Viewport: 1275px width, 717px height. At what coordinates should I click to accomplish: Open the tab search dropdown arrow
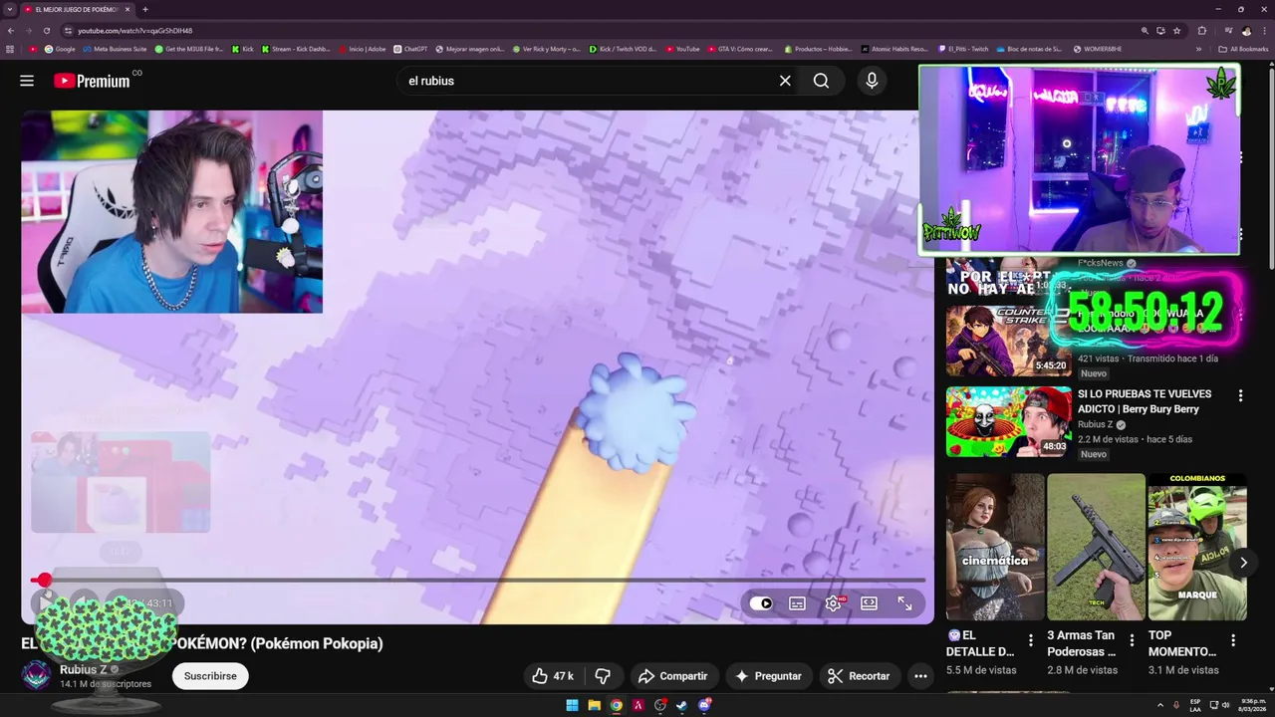point(10,9)
